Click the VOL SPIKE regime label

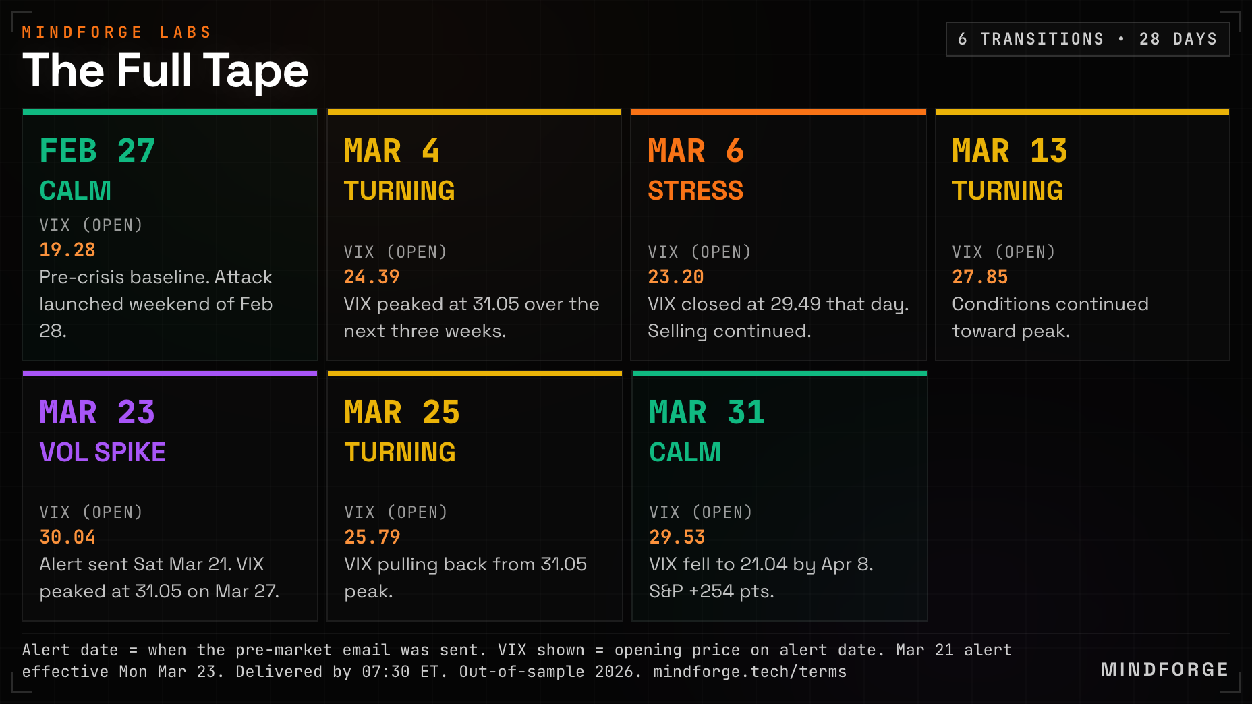coord(103,452)
